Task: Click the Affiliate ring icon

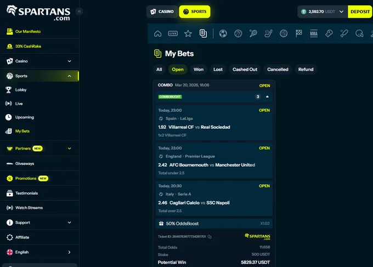Action: (x=10, y=237)
